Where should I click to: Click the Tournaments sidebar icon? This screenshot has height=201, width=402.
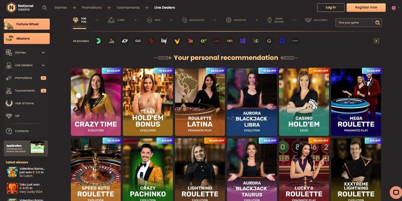(x=9, y=90)
